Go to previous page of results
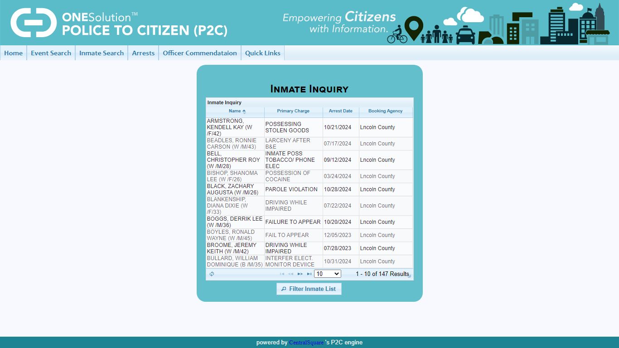619x348 pixels. [291, 274]
